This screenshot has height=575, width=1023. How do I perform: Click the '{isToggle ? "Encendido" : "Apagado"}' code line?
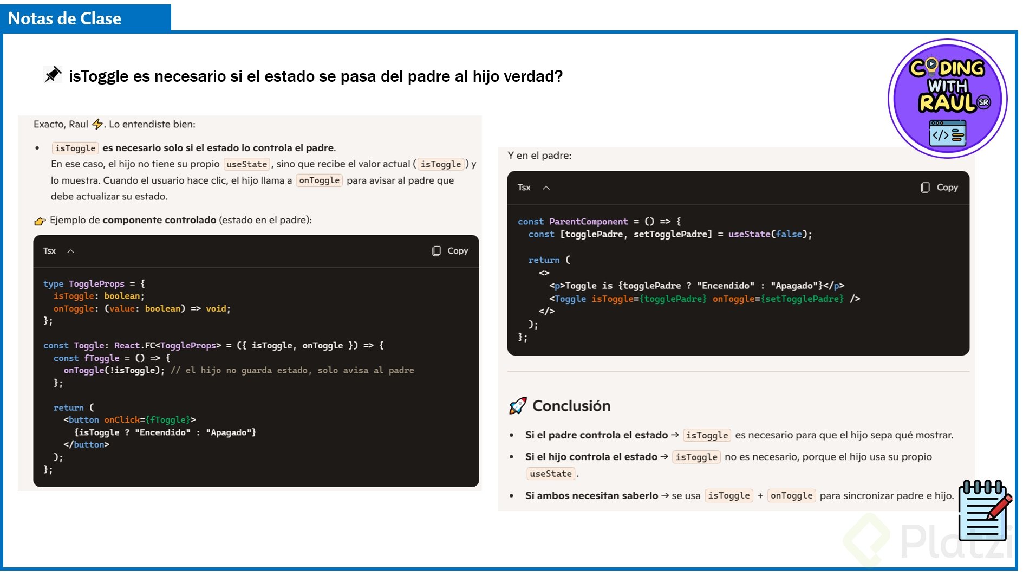165,432
